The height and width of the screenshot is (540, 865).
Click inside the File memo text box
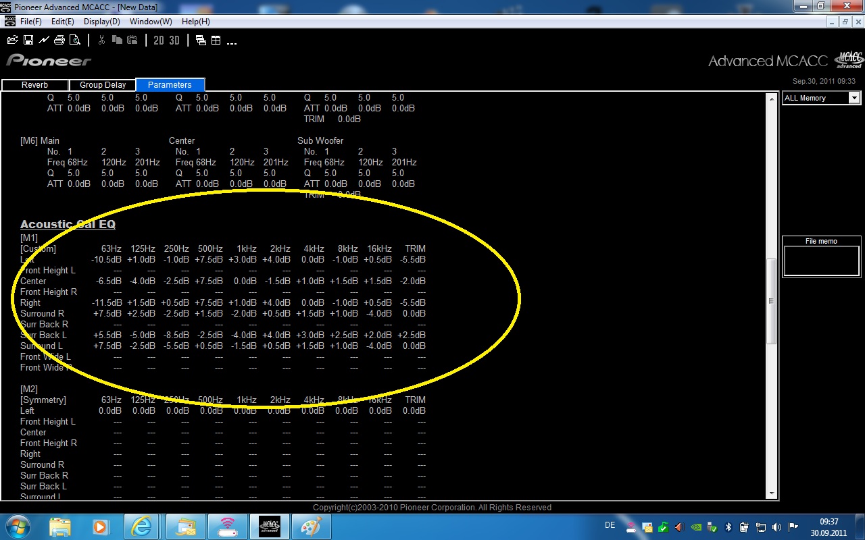point(821,261)
